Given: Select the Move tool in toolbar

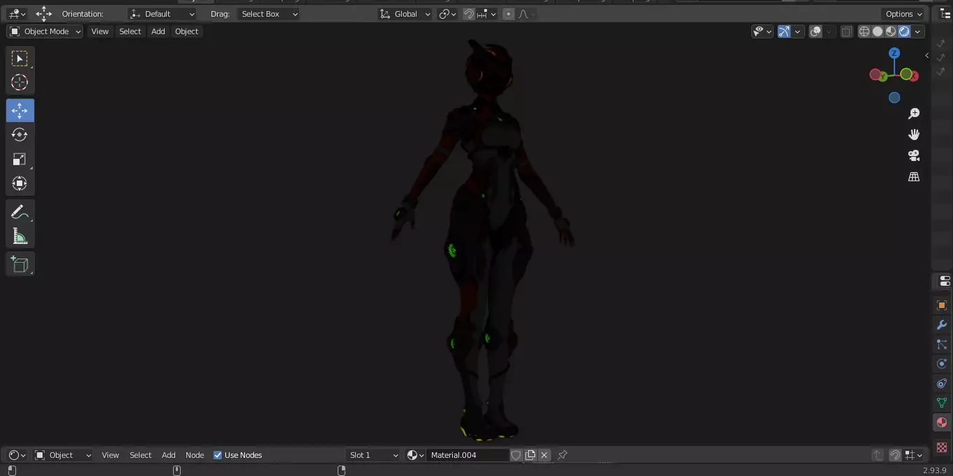Looking at the screenshot, I should [x=20, y=111].
